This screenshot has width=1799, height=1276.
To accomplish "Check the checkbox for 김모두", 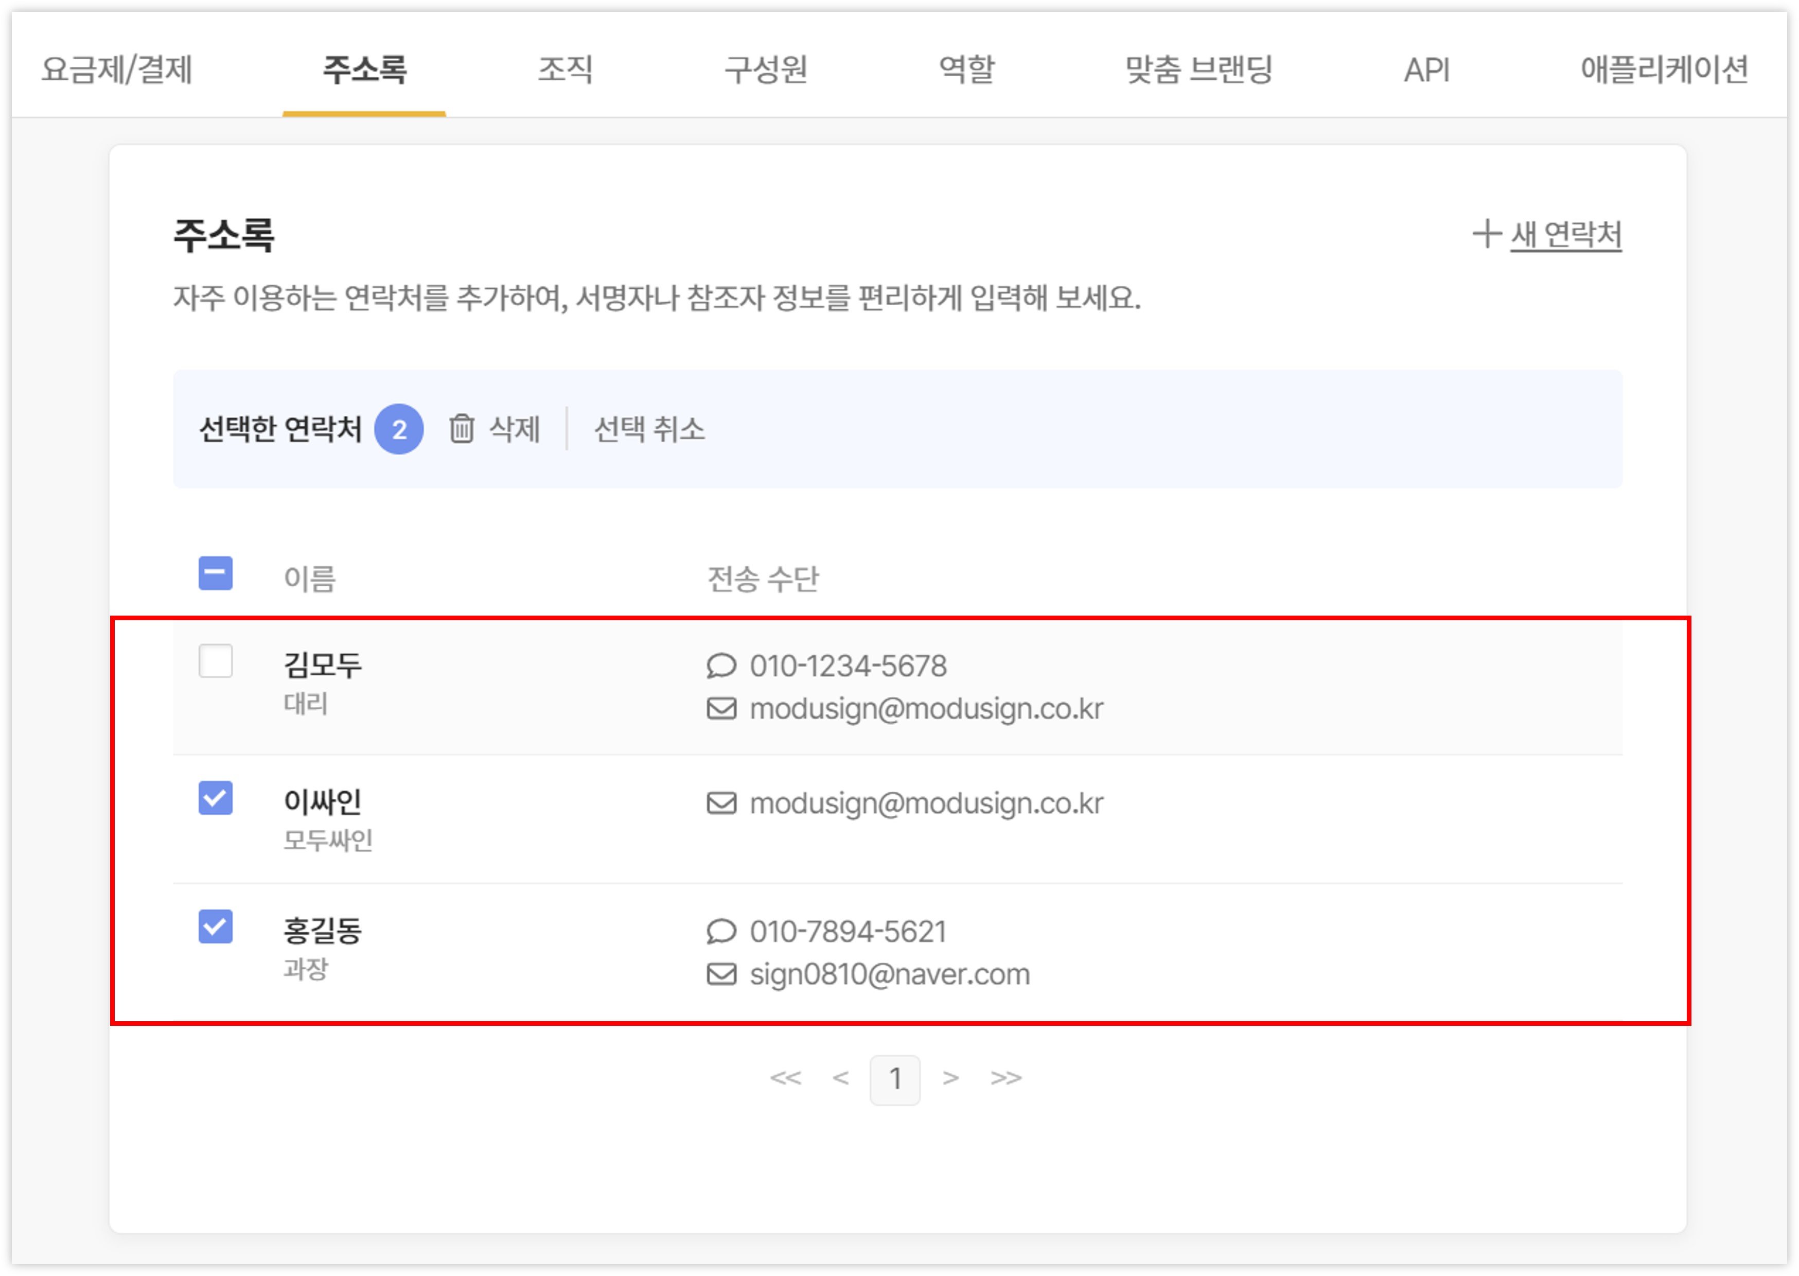I will tap(215, 661).
